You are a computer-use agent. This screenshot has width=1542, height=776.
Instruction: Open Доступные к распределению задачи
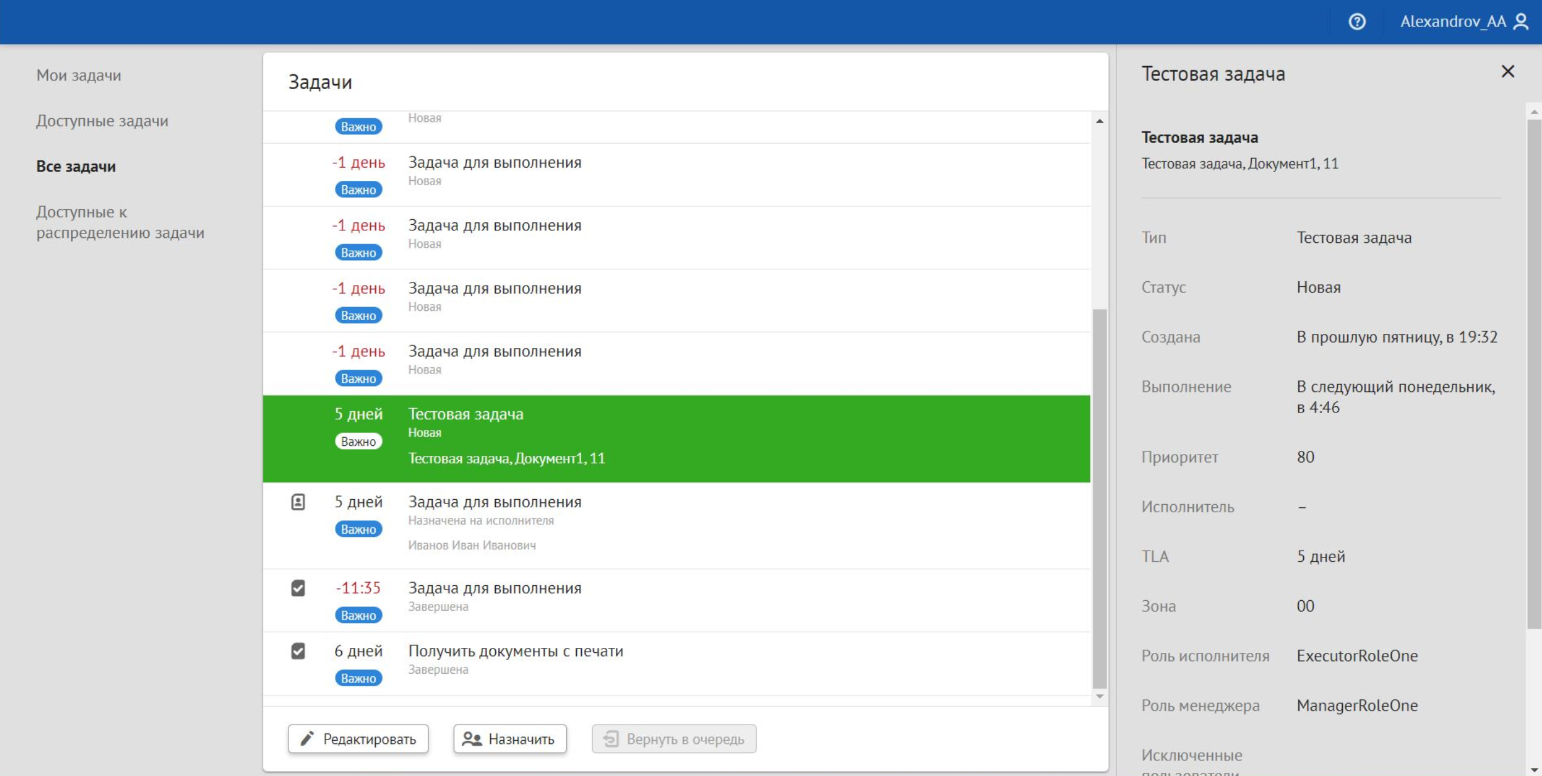coord(119,222)
